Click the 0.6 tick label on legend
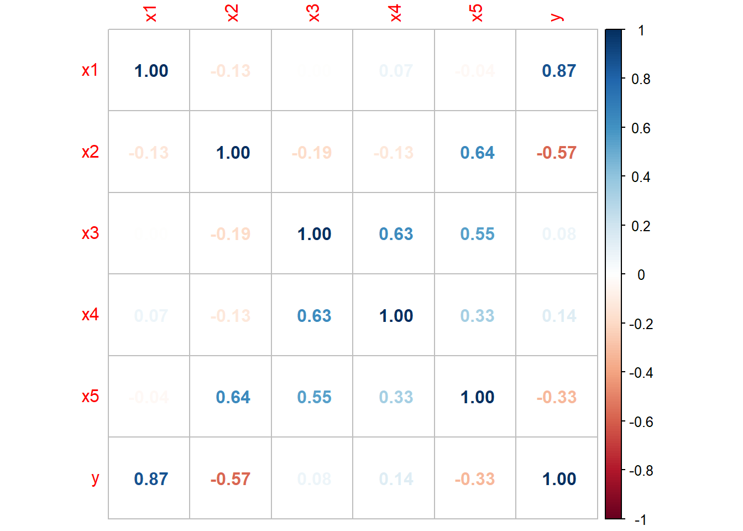The height and width of the screenshot is (531, 743). click(x=641, y=128)
